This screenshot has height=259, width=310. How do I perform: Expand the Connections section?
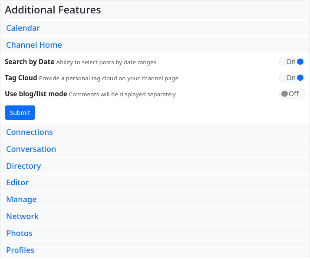(x=30, y=132)
